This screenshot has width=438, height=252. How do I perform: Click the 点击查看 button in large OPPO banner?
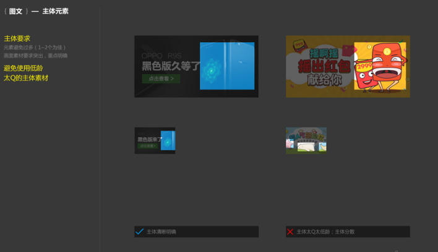161,79
